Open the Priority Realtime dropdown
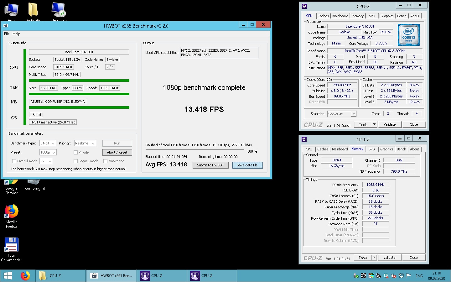This screenshot has height=282, width=451. [x=85, y=143]
